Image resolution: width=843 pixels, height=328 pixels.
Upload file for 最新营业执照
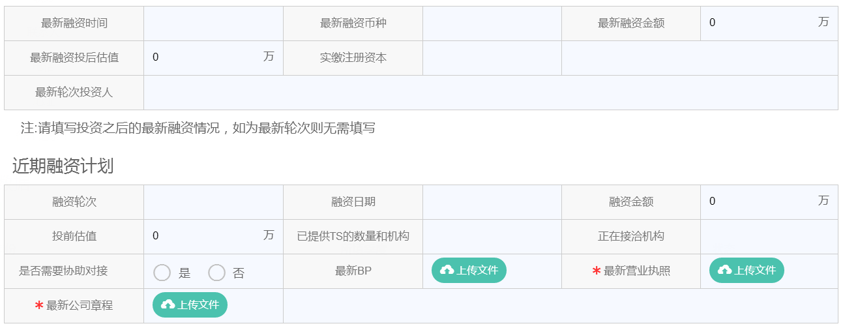[x=747, y=270]
